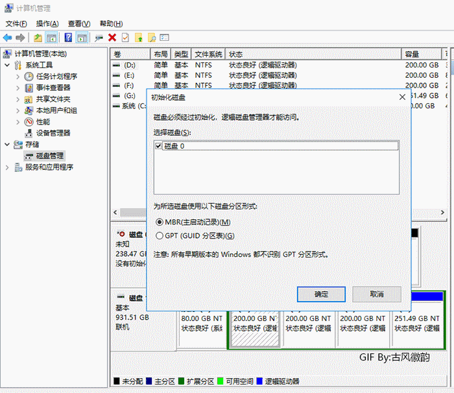
Task: Sort by the 文件系统 column header
Action: tap(208, 54)
